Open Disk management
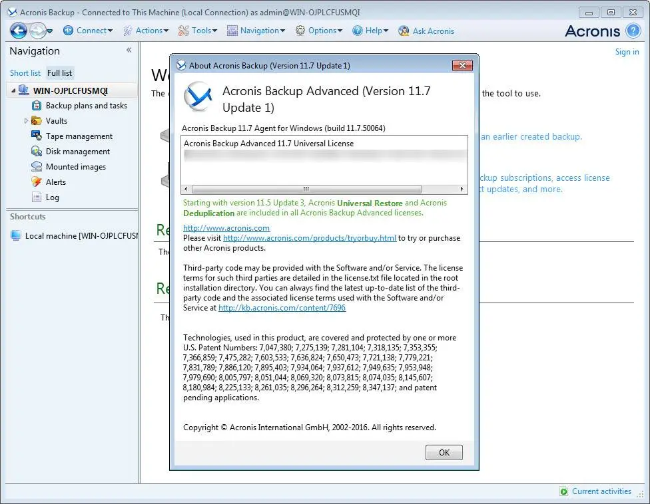Screen dimensions: 650x504 click(78, 152)
